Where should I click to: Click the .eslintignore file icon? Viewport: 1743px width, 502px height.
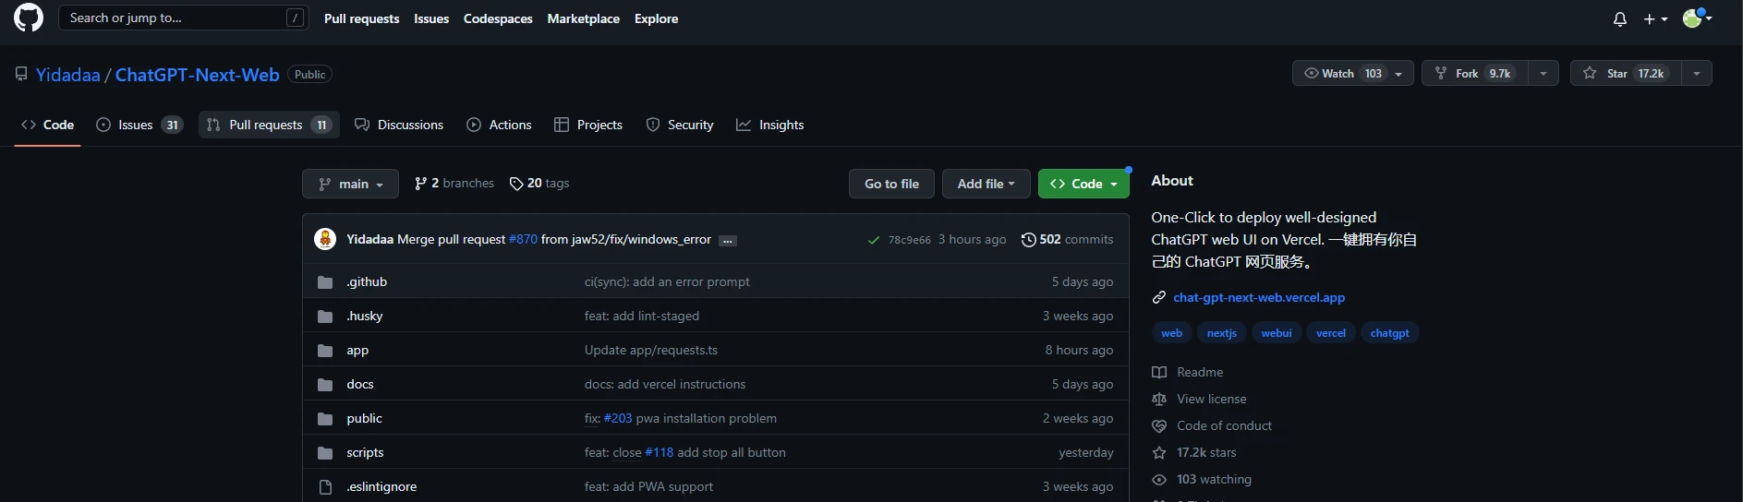point(325,486)
